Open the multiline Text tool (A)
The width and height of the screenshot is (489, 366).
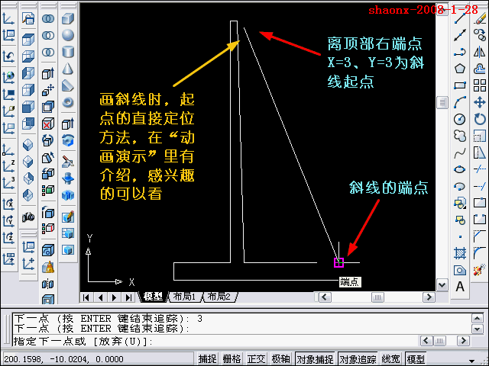coord(460,287)
